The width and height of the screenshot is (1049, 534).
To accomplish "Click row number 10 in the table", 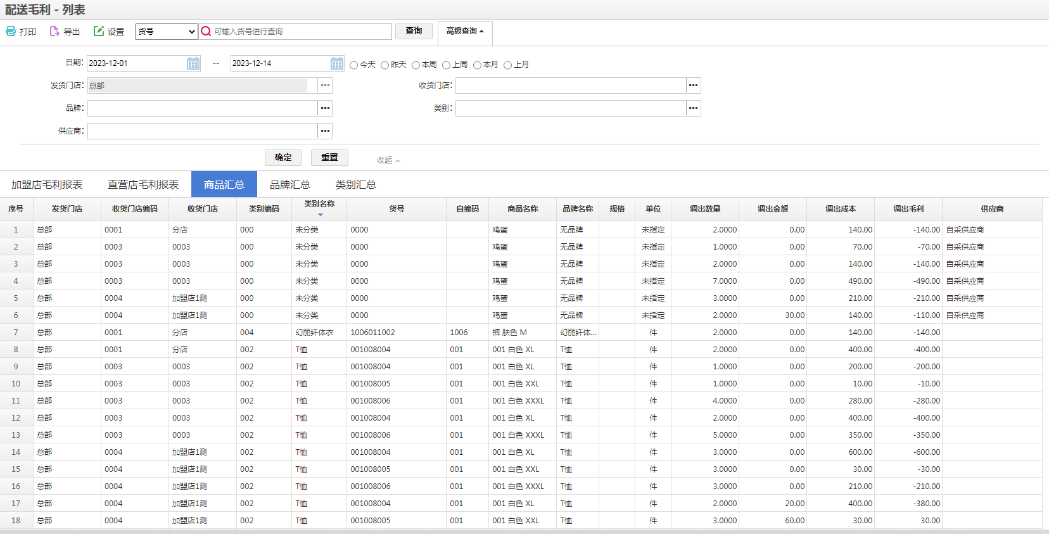I will pyautogui.click(x=16, y=384).
